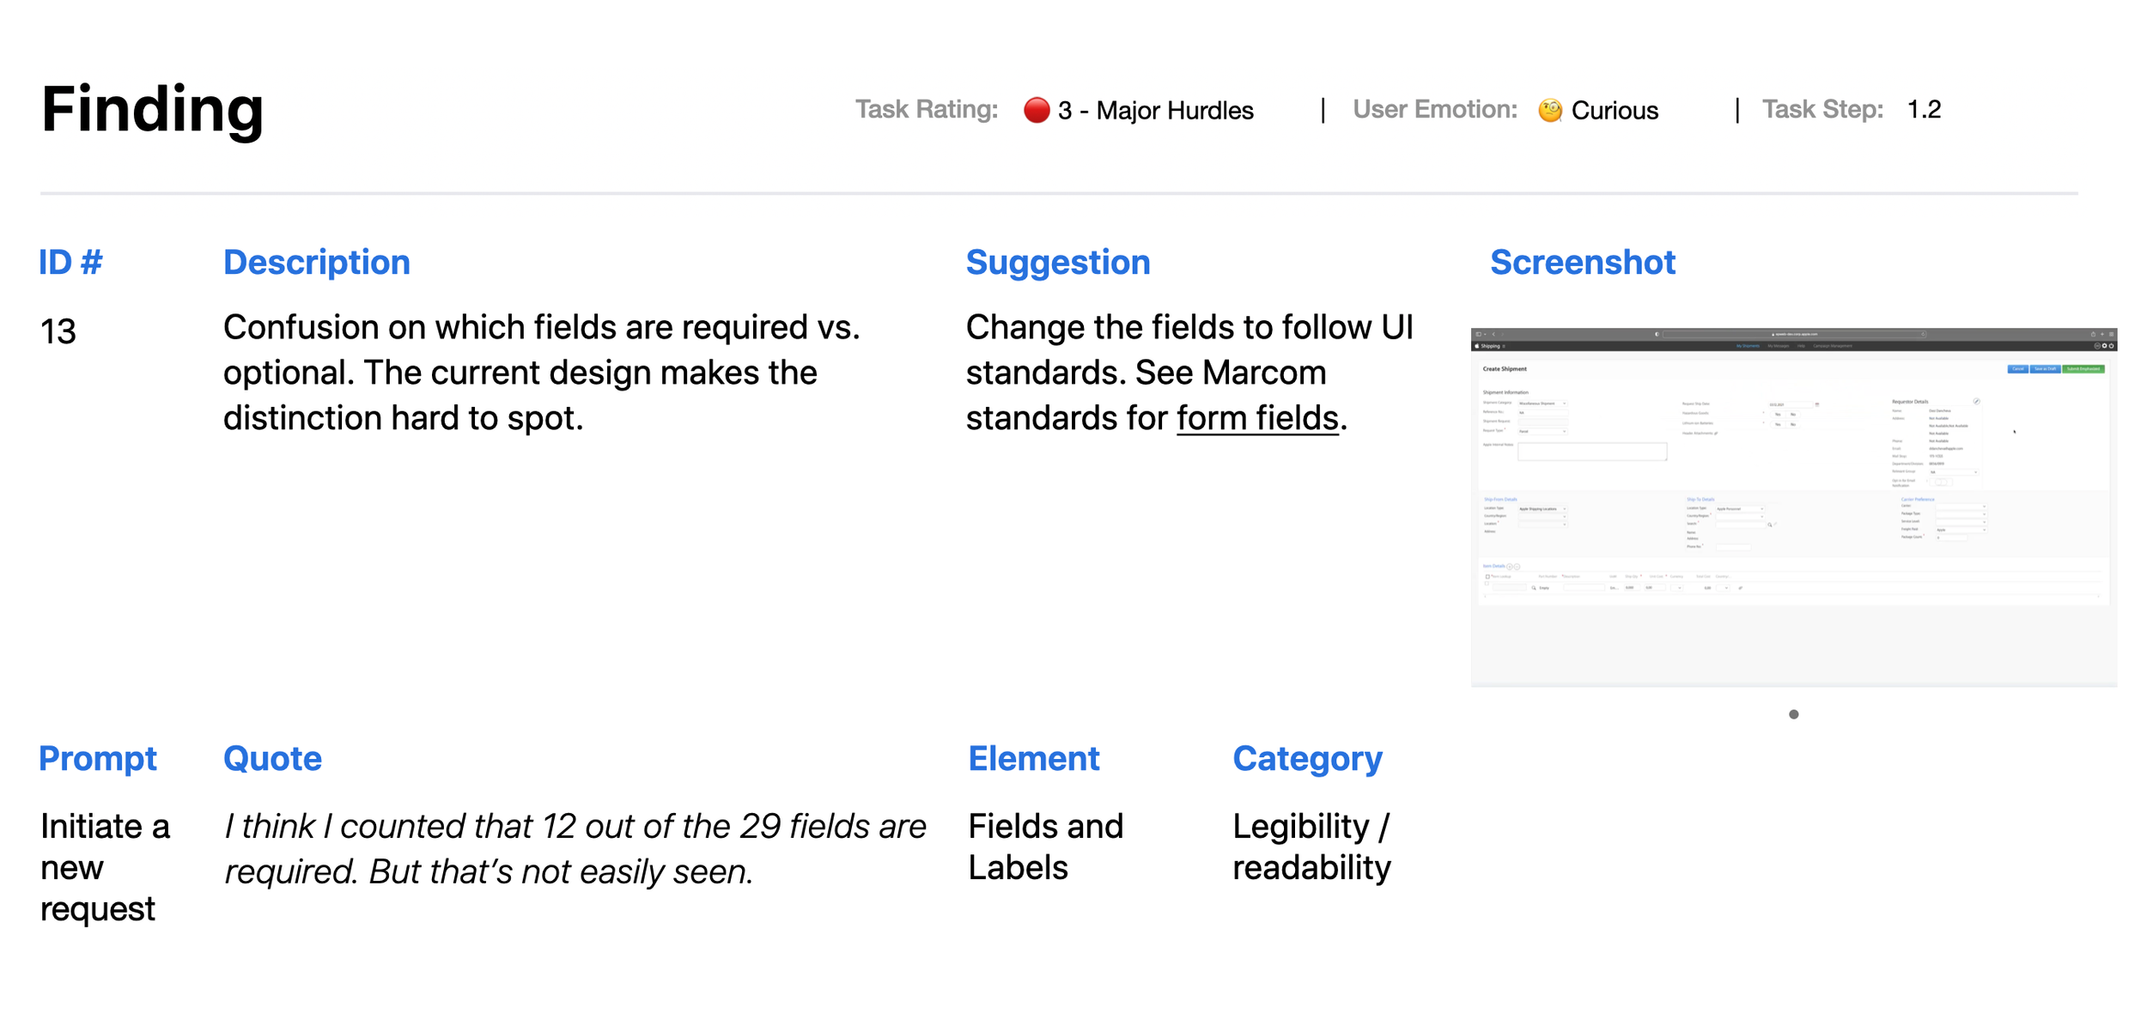
Task: Select Yes for Hazardous Goods
Action: pyautogui.click(x=1778, y=414)
